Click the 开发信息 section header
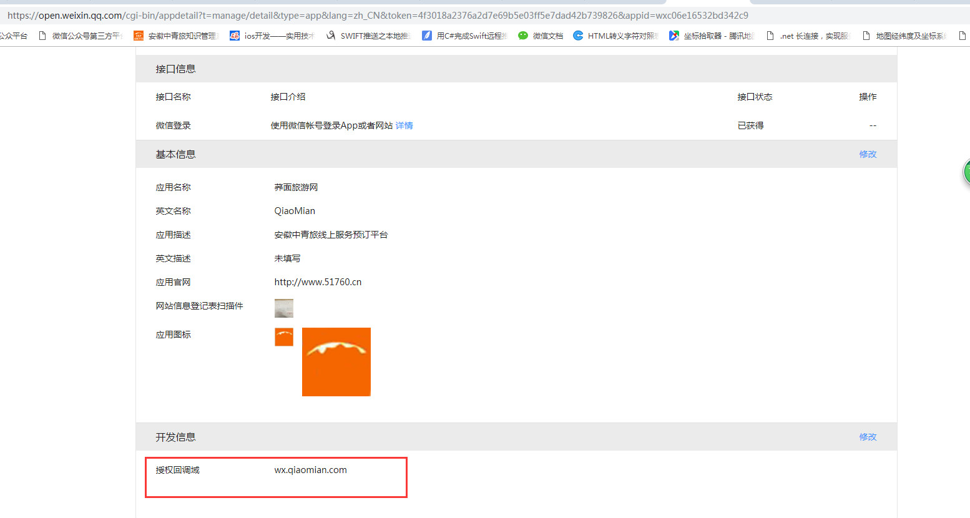 coord(516,437)
